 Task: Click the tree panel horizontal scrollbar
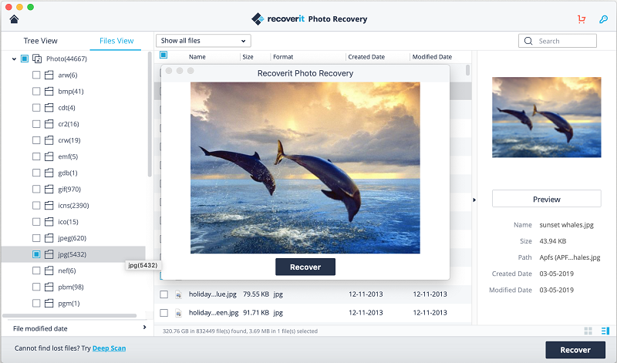pyautogui.click(x=69, y=315)
